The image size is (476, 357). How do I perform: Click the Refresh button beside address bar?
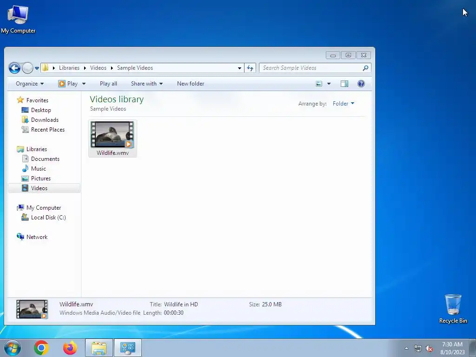coord(250,68)
